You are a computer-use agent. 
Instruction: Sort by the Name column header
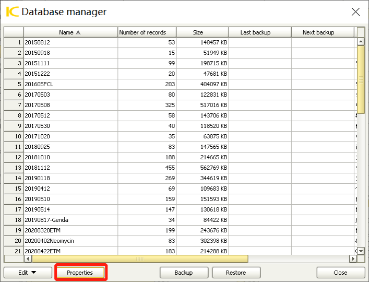(70, 32)
